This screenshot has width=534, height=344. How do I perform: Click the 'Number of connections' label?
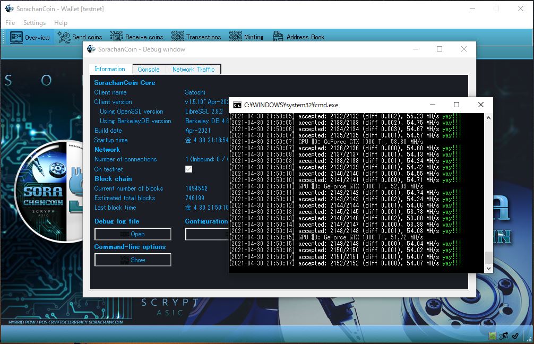click(x=126, y=159)
